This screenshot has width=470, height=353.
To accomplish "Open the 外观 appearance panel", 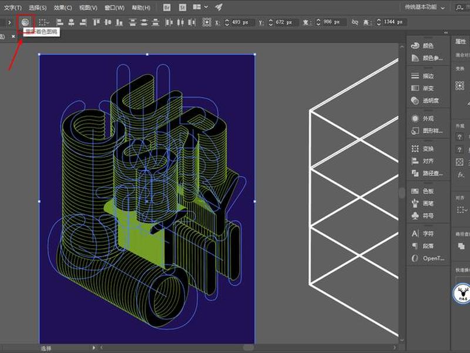I will (422, 119).
